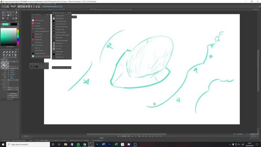Select the curve drawing tool
This screenshot has width=261, height=147.
pyautogui.click(x=13, y=12)
